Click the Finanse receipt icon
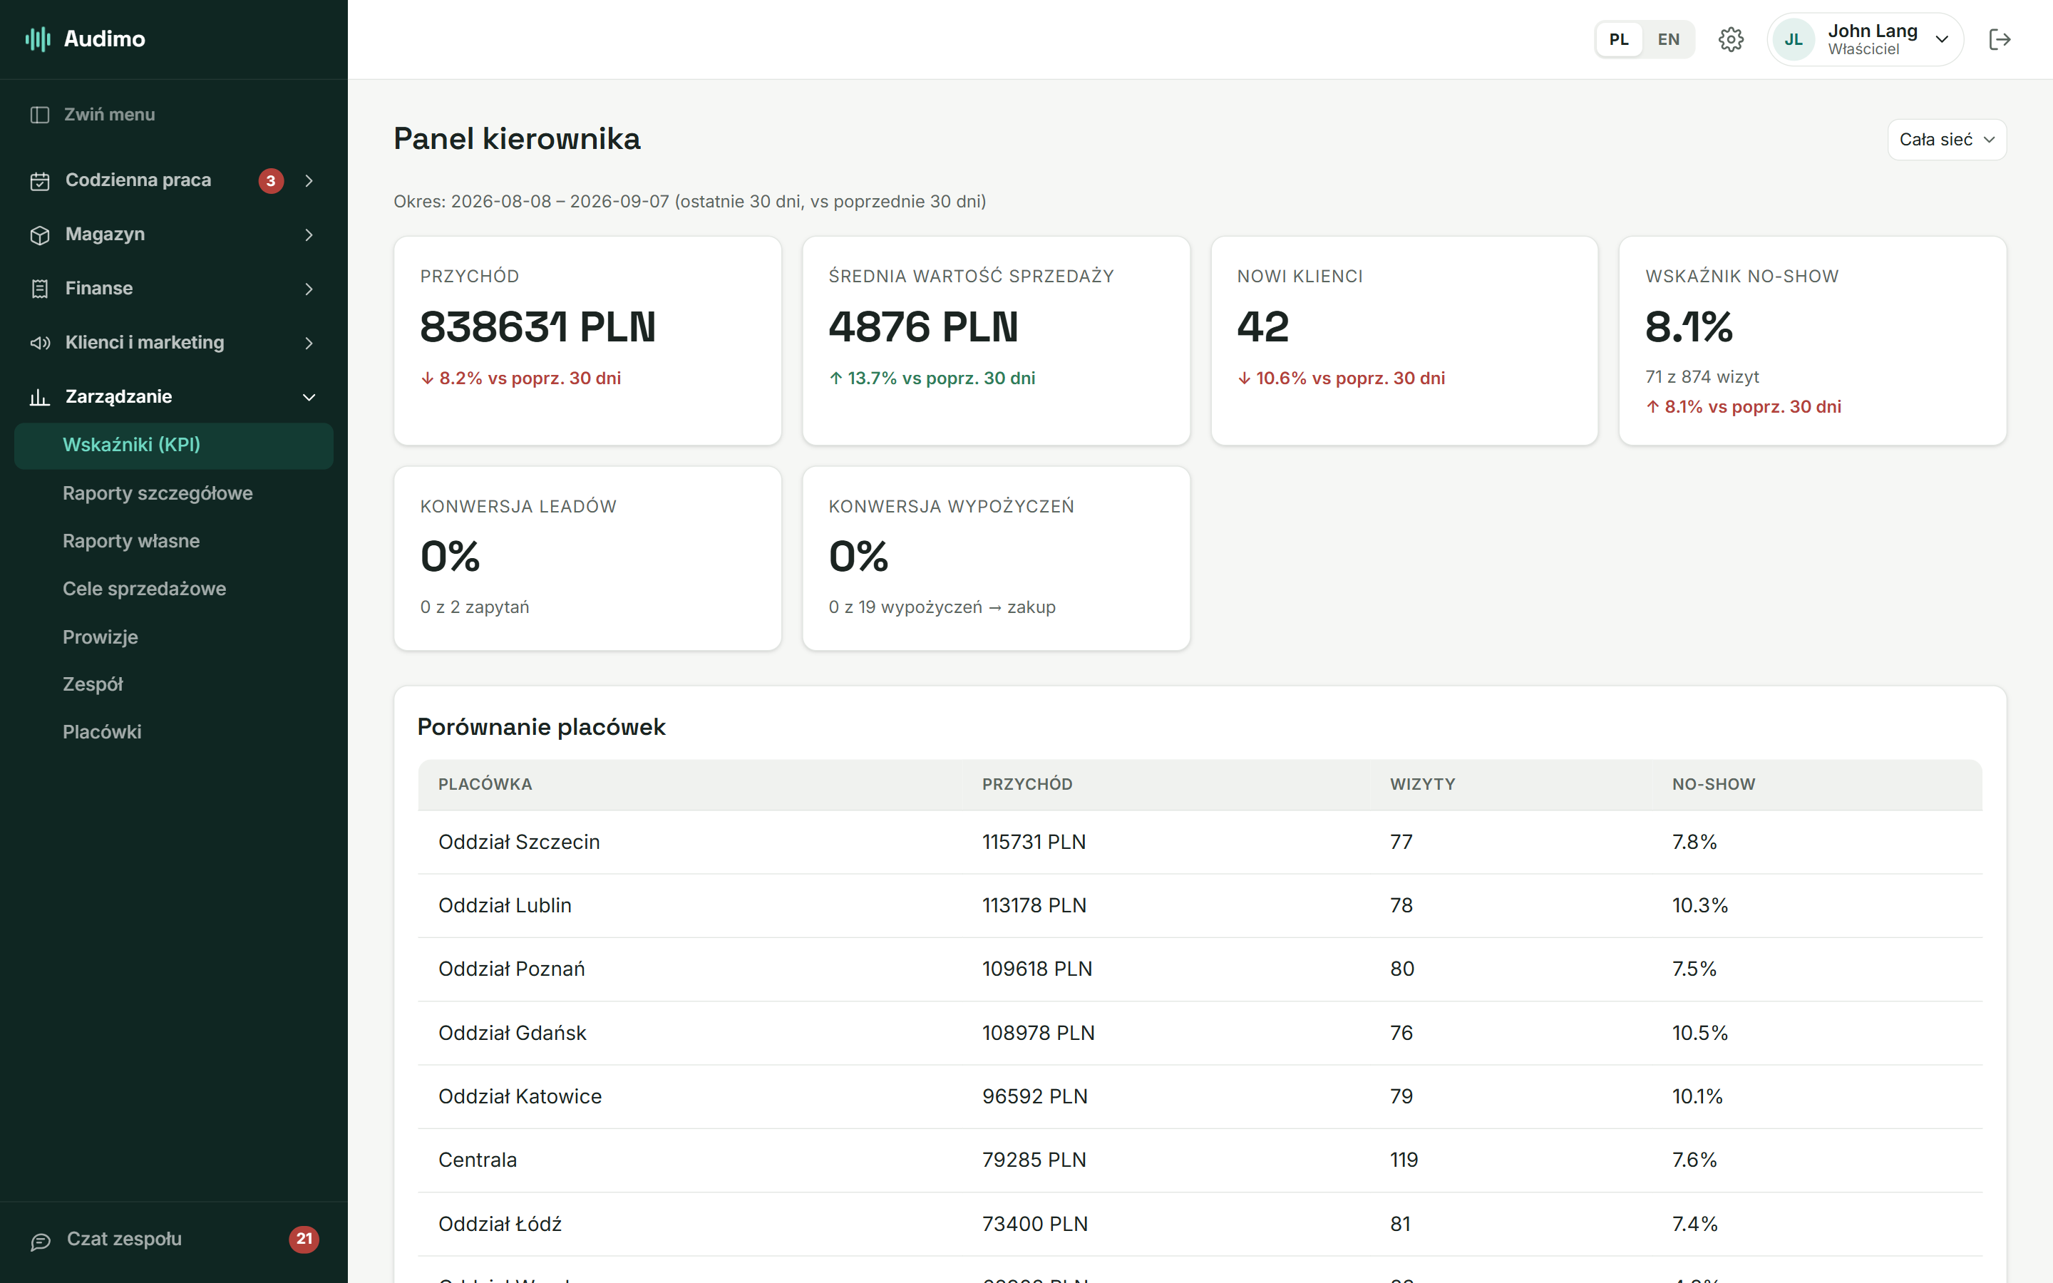 [x=40, y=289]
